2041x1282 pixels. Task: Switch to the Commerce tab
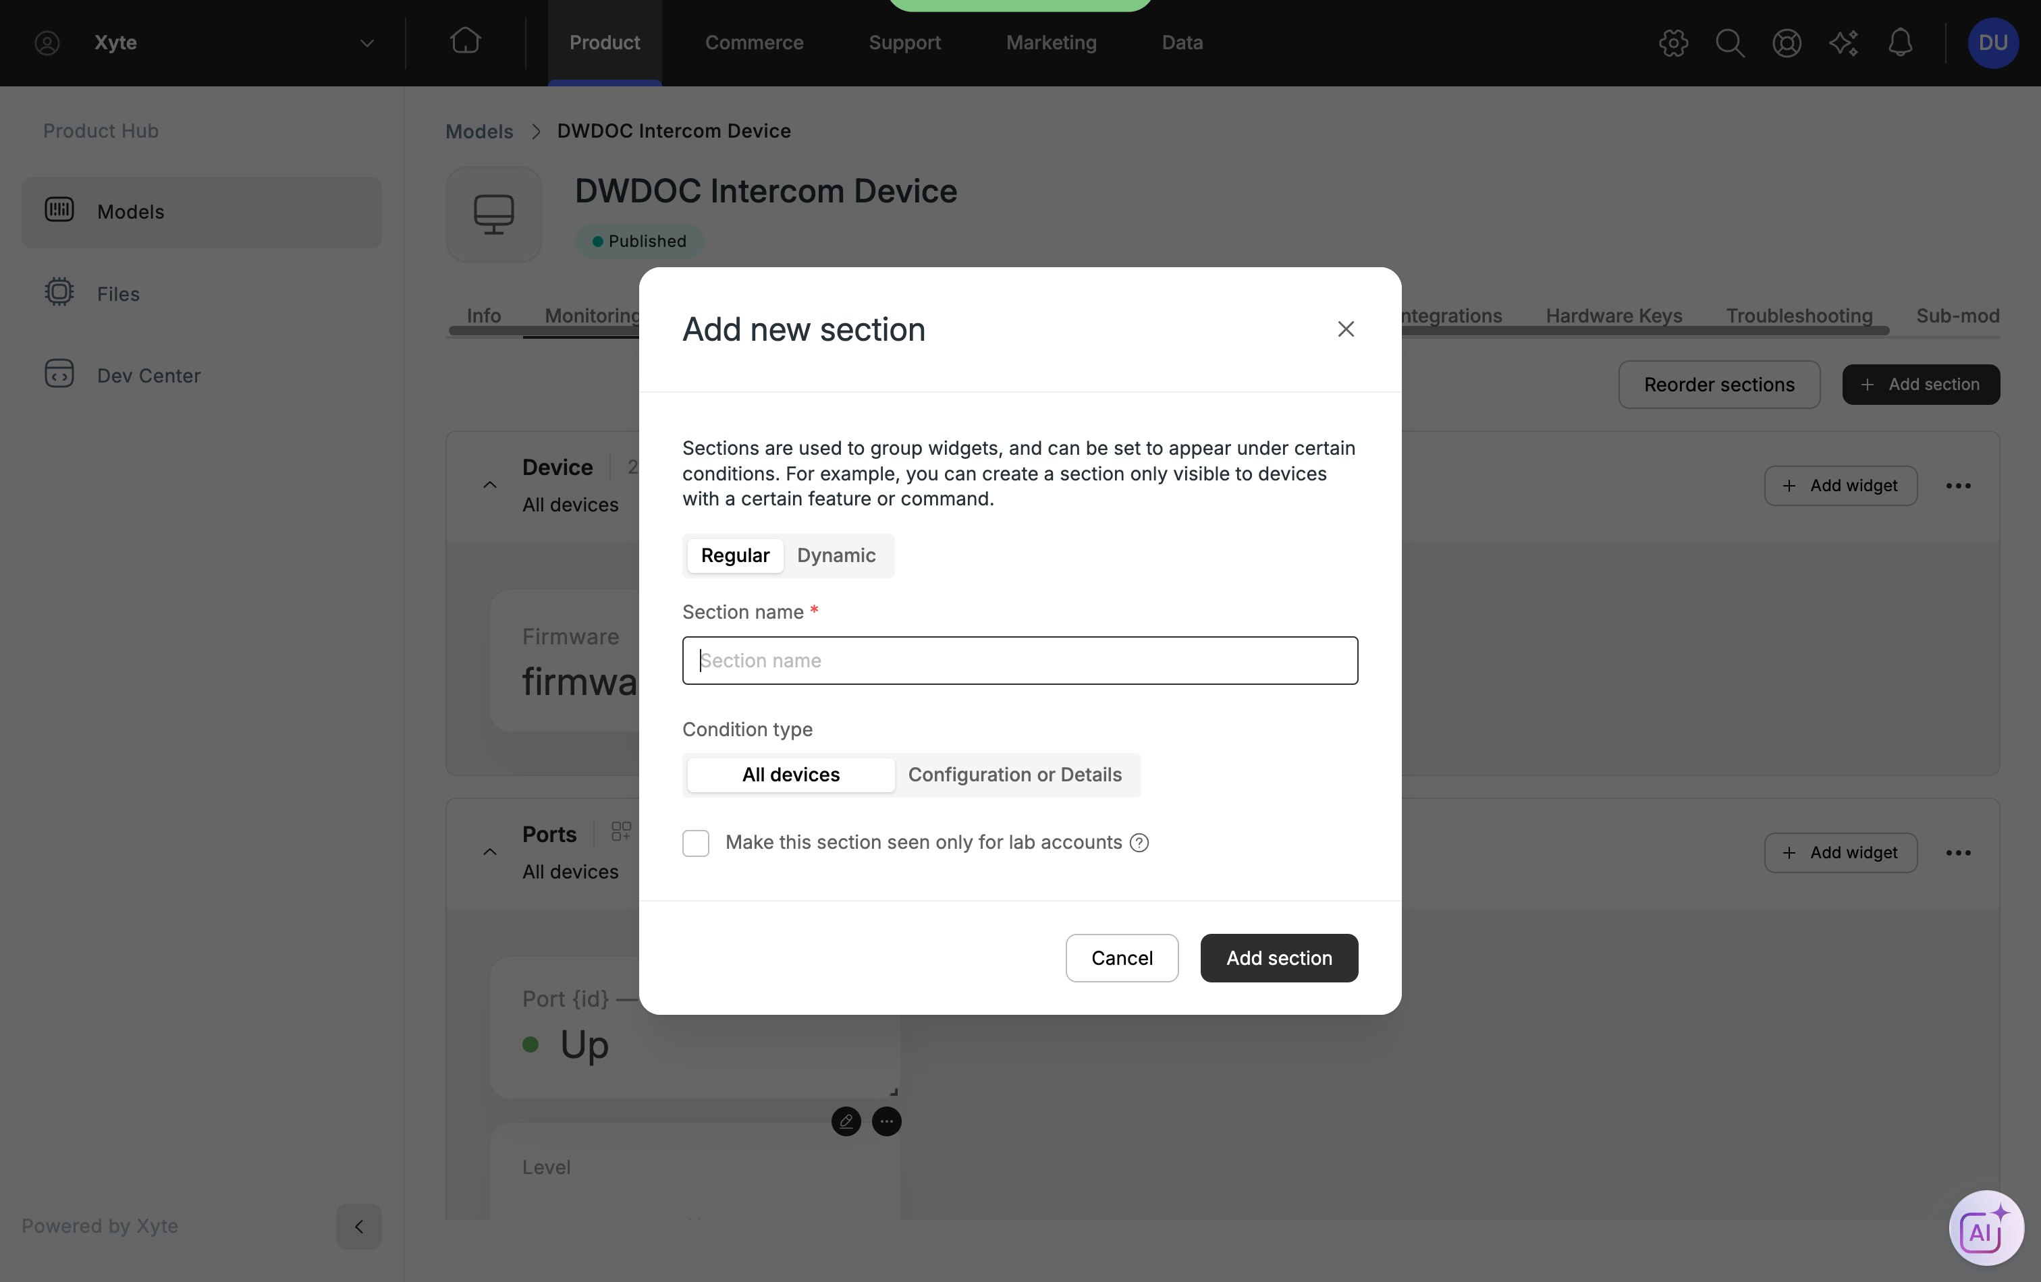(753, 43)
